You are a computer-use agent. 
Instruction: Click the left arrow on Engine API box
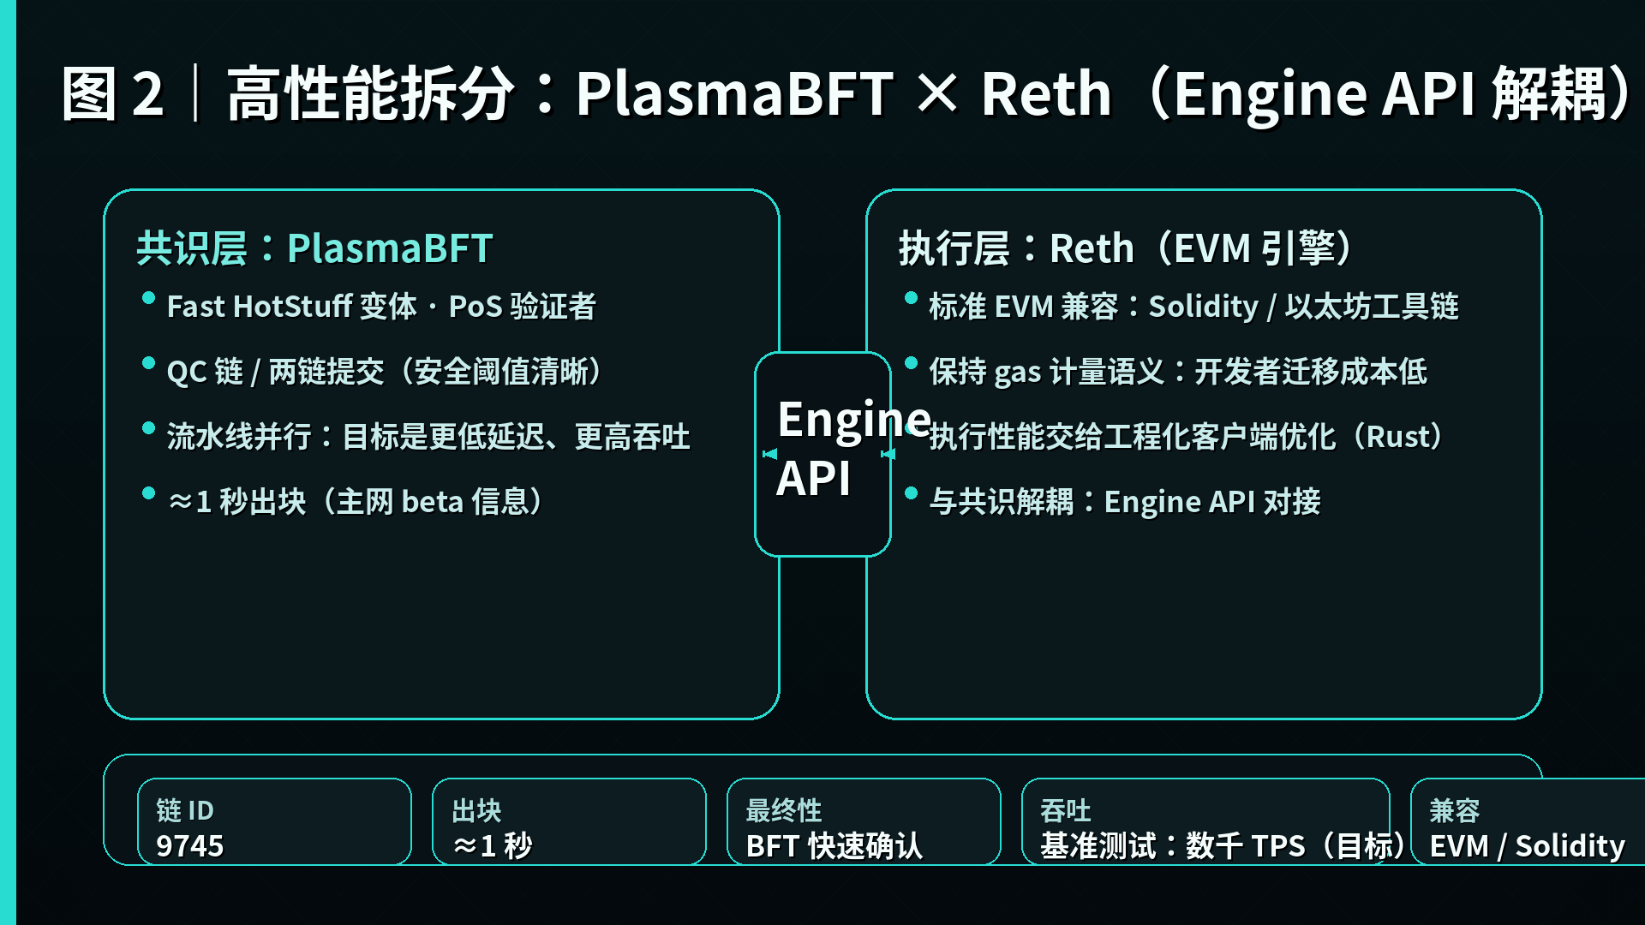tap(769, 454)
